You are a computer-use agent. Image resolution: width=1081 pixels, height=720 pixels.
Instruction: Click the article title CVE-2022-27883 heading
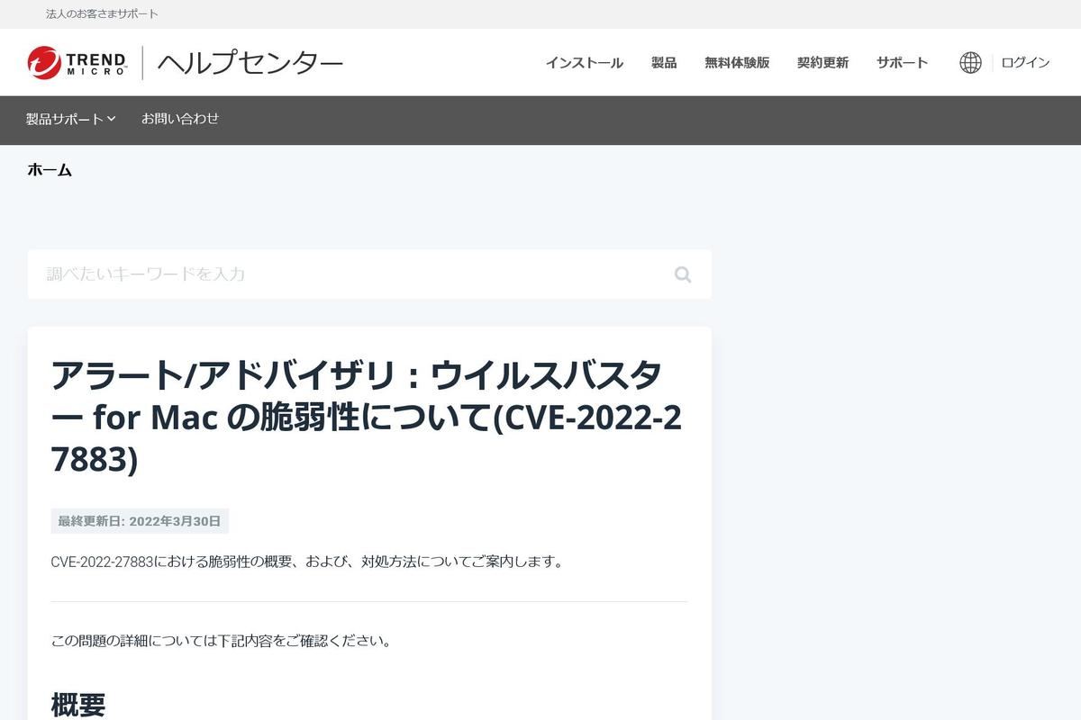point(368,417)
